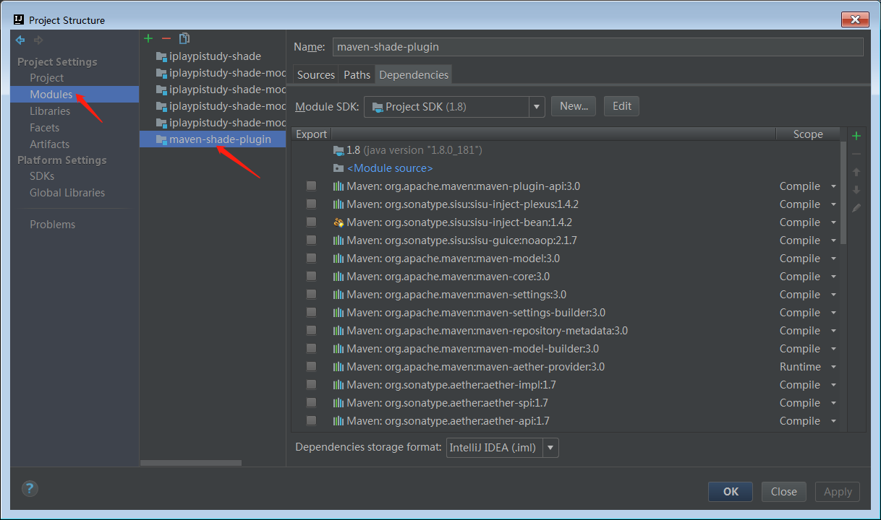Toggle export checkbox for maven-plugin-api:3.0

click(311, 186)
